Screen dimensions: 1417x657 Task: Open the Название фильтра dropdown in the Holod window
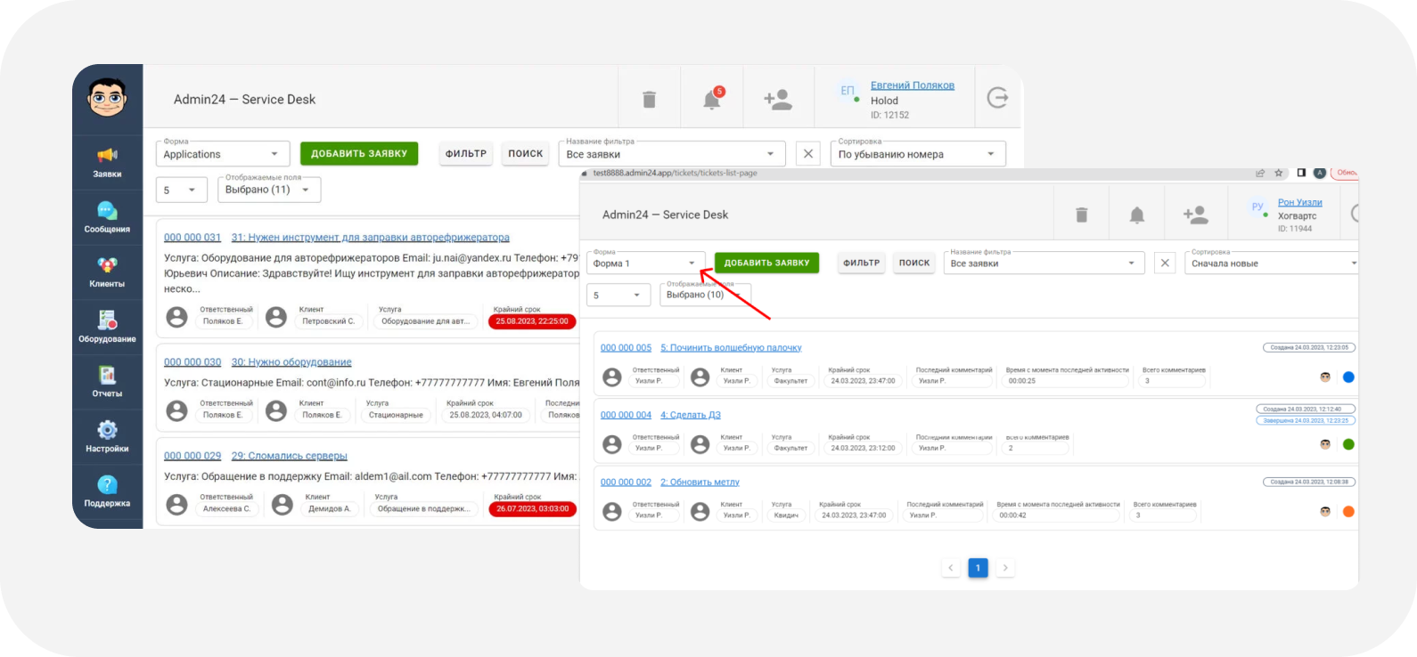[672, 154]
